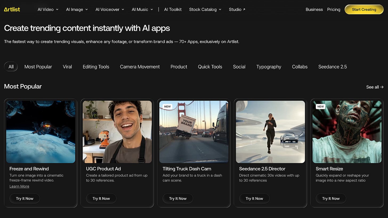Click the Most Popular section heading

(23, 86)
